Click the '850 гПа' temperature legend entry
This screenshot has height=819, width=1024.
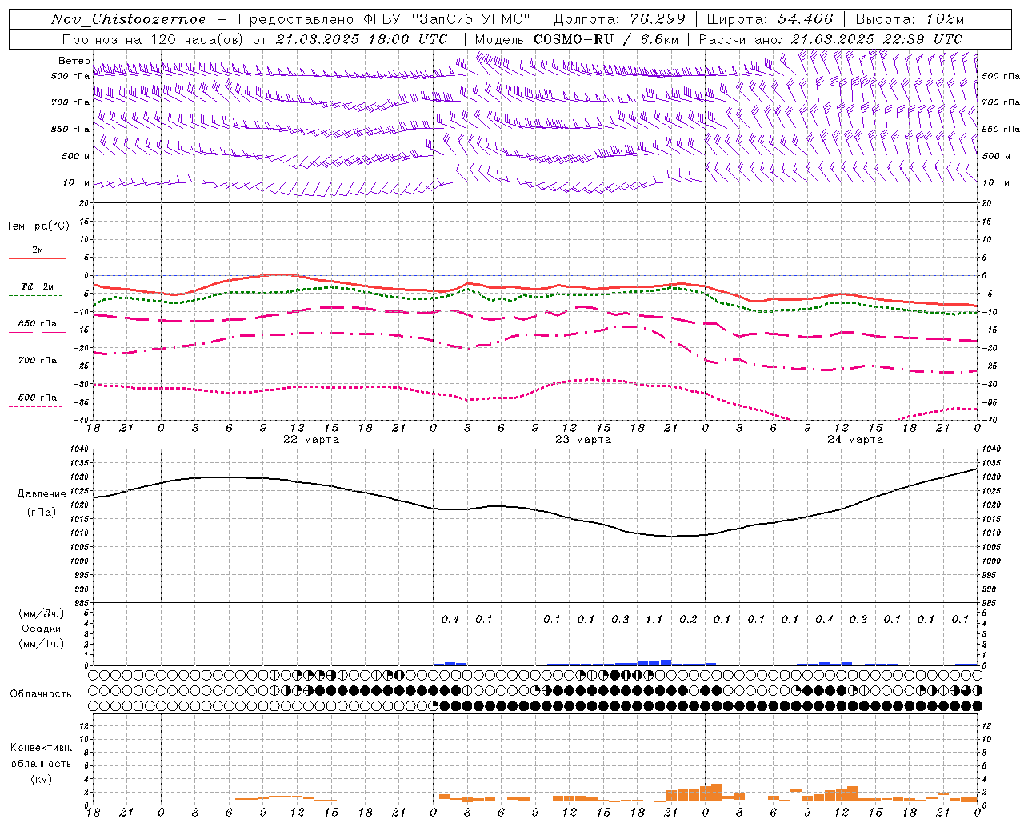click(x=37, y=324)
